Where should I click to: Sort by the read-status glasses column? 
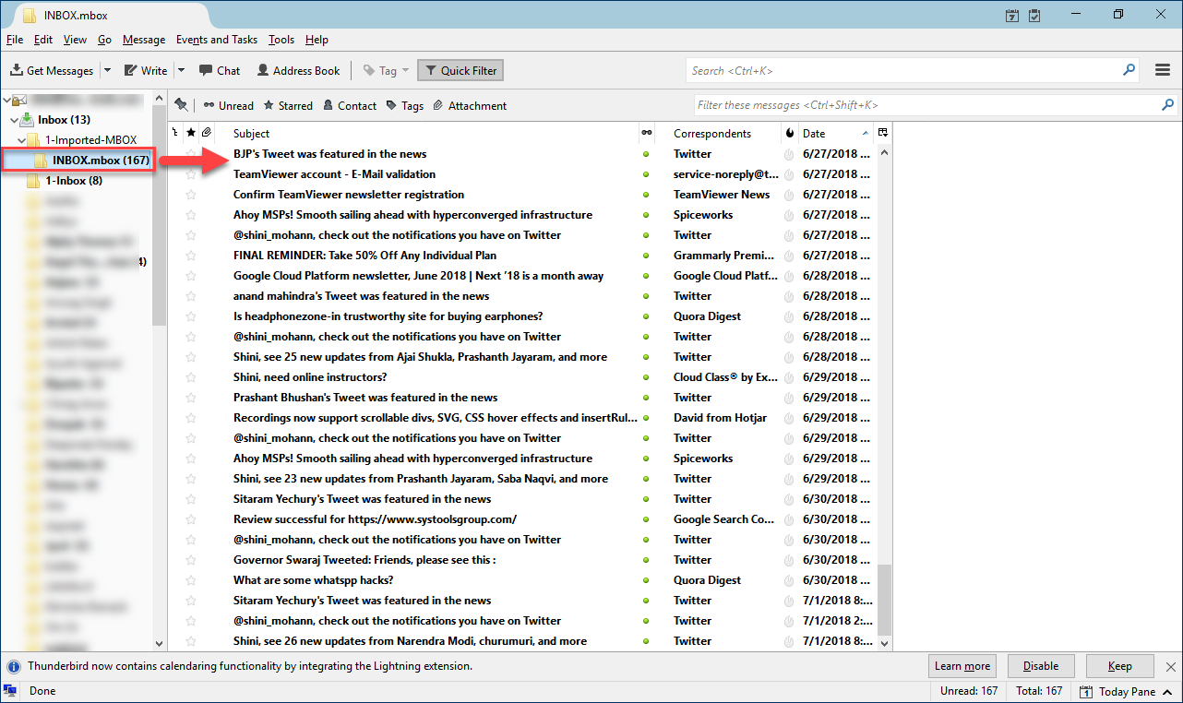(646, 133)
